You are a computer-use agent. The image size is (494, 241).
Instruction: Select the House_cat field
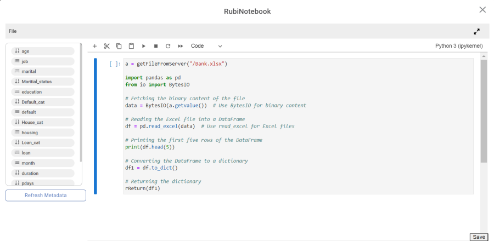coord(43,122)
